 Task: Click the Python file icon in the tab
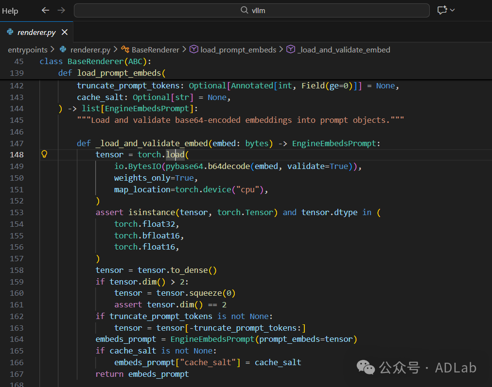[10, 33]
